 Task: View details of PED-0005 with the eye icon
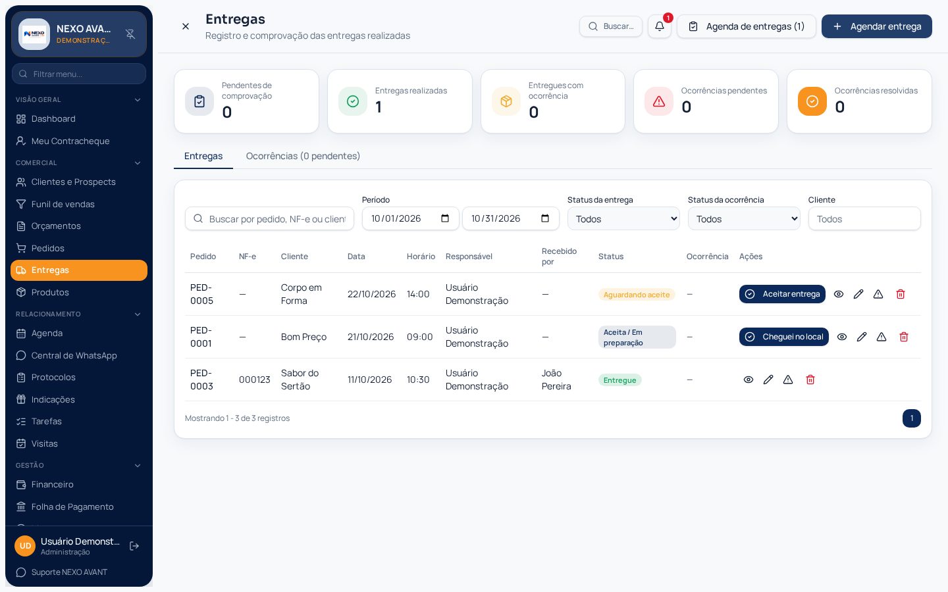[x=839, y=294]
